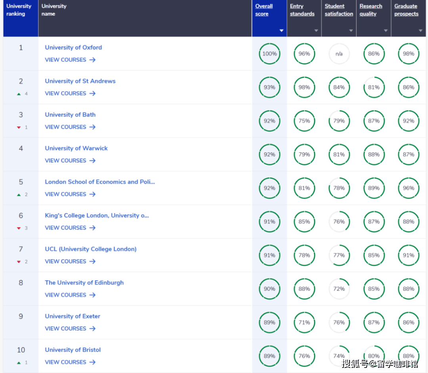Click Bristol's green rank-up arrow
This screenshot has height=373, width=428.
click(19, 363)
